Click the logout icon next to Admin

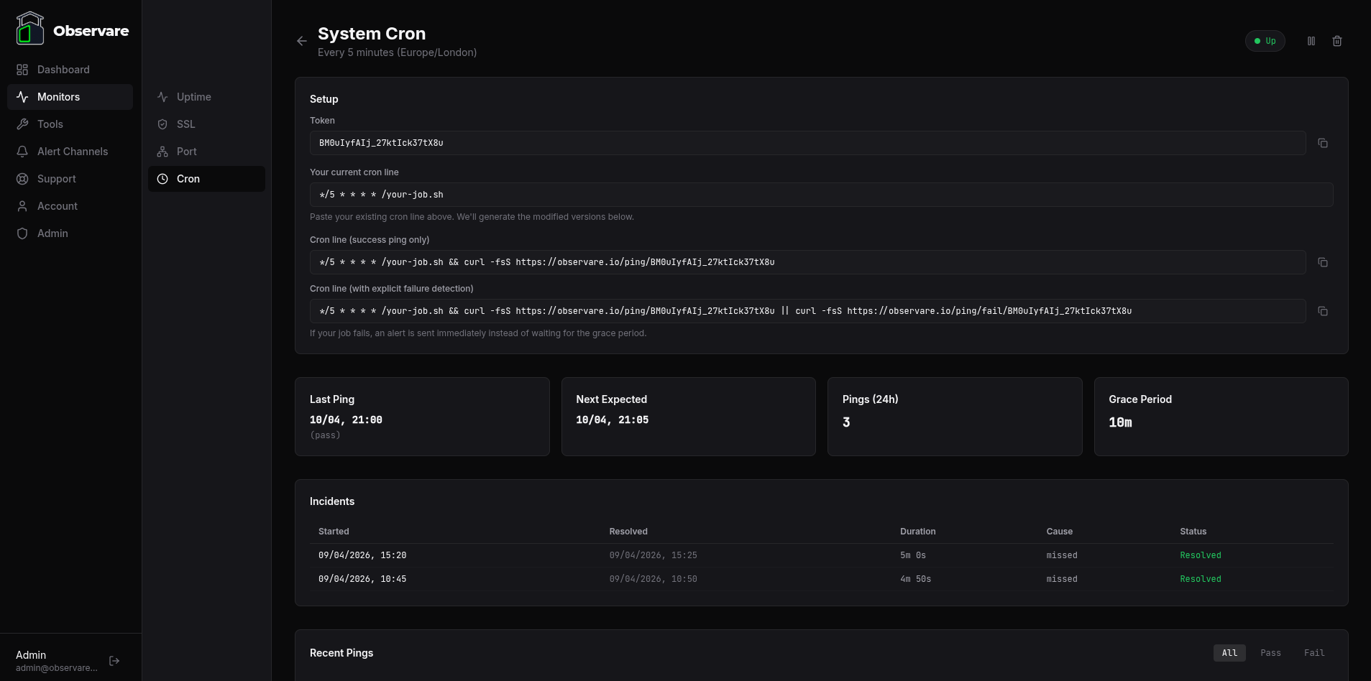[x=114, y=661]
